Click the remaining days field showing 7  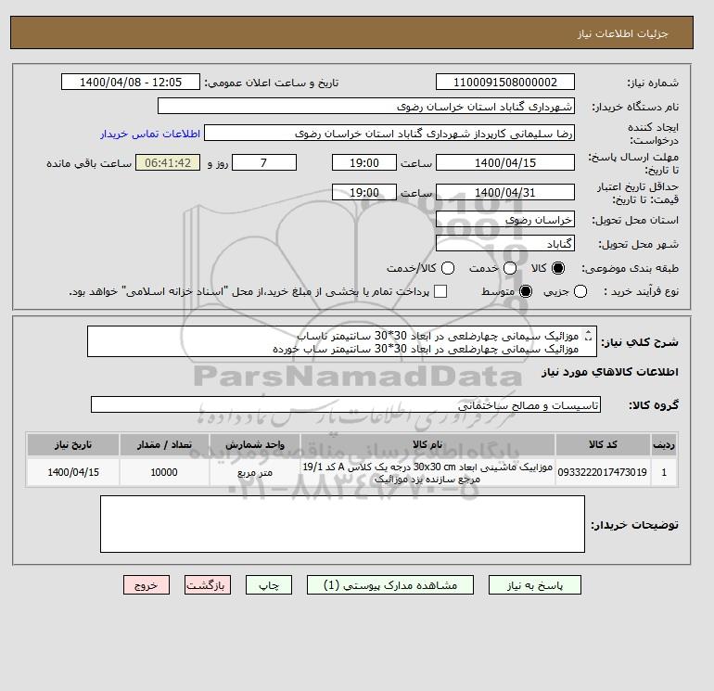(x=264, y=162)
